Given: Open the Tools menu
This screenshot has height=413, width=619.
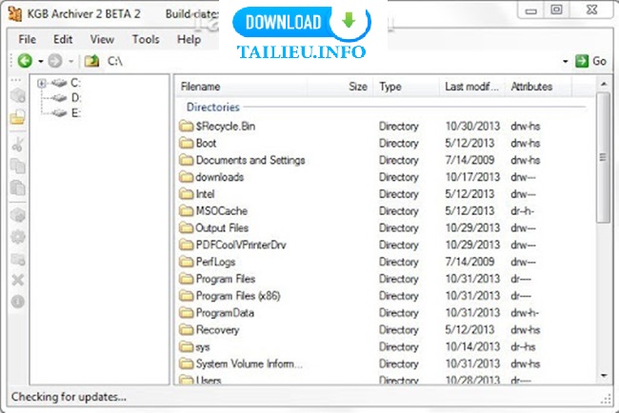Looking at the screenshot, I should point(146,39).
